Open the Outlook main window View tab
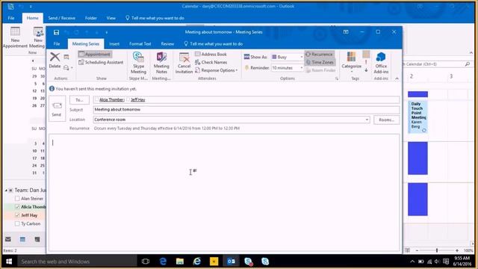The width and height of the screenshot is (478, 269). tap(111, 18)
